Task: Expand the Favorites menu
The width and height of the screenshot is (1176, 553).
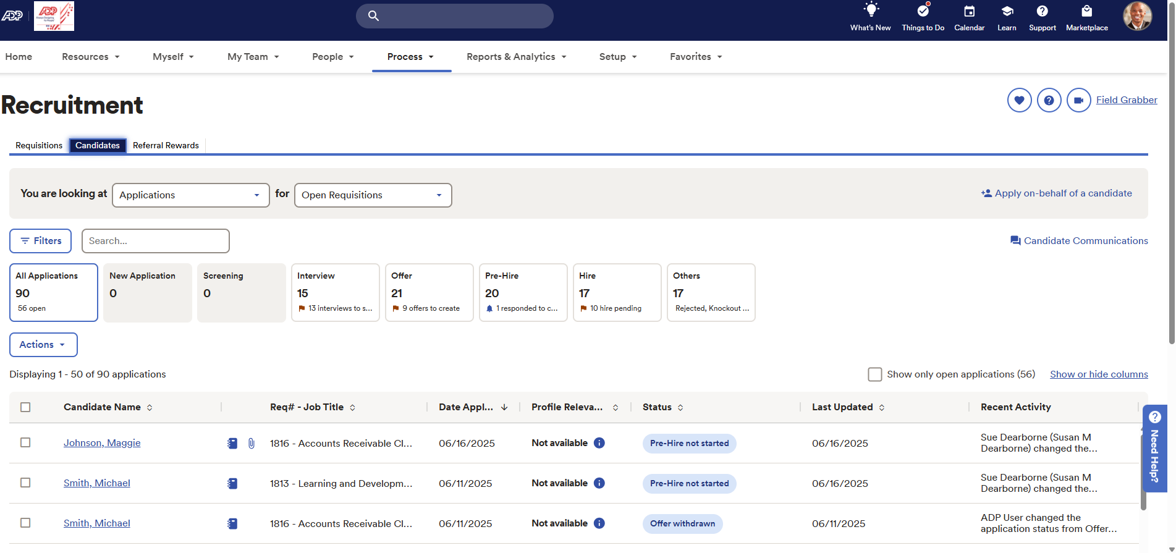Action: [x=696, y=57]
